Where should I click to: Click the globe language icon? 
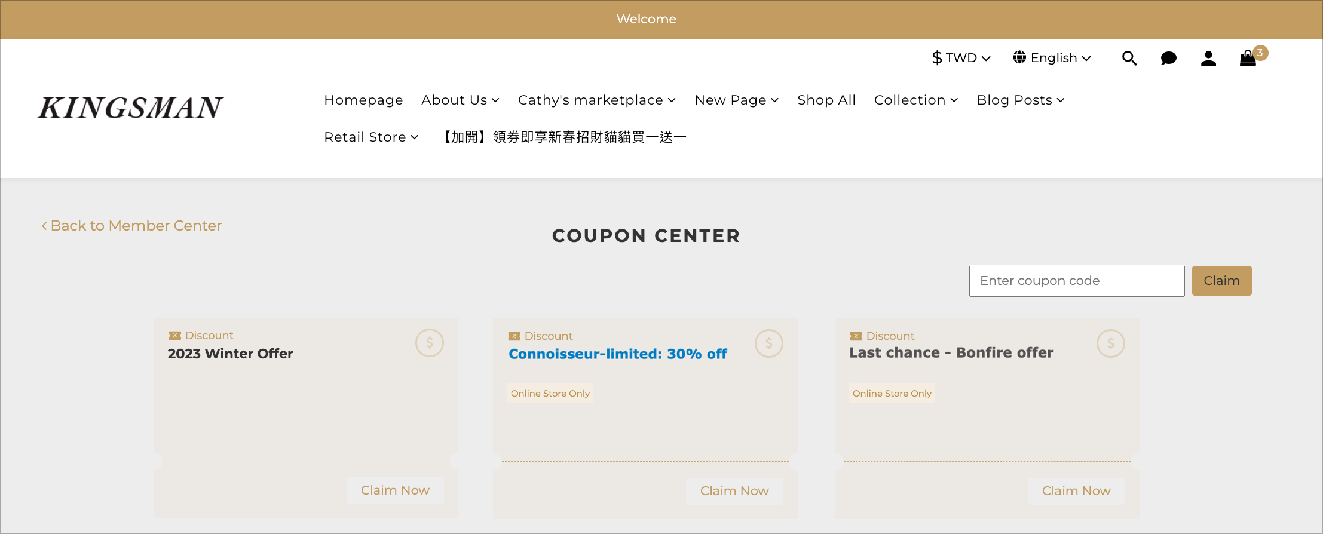tap(1019, 57)
